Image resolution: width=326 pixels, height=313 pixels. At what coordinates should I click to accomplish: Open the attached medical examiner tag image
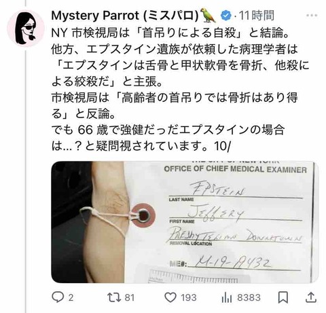(x=185, y=222)
